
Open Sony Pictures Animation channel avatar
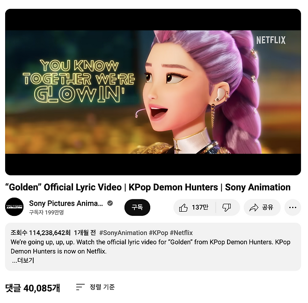click(15, 207)
